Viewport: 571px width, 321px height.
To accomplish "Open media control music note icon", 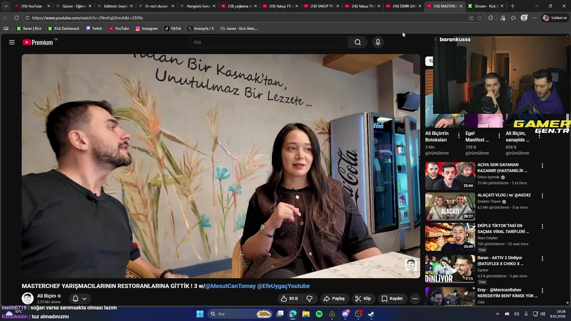I will (x=503, y=18).
